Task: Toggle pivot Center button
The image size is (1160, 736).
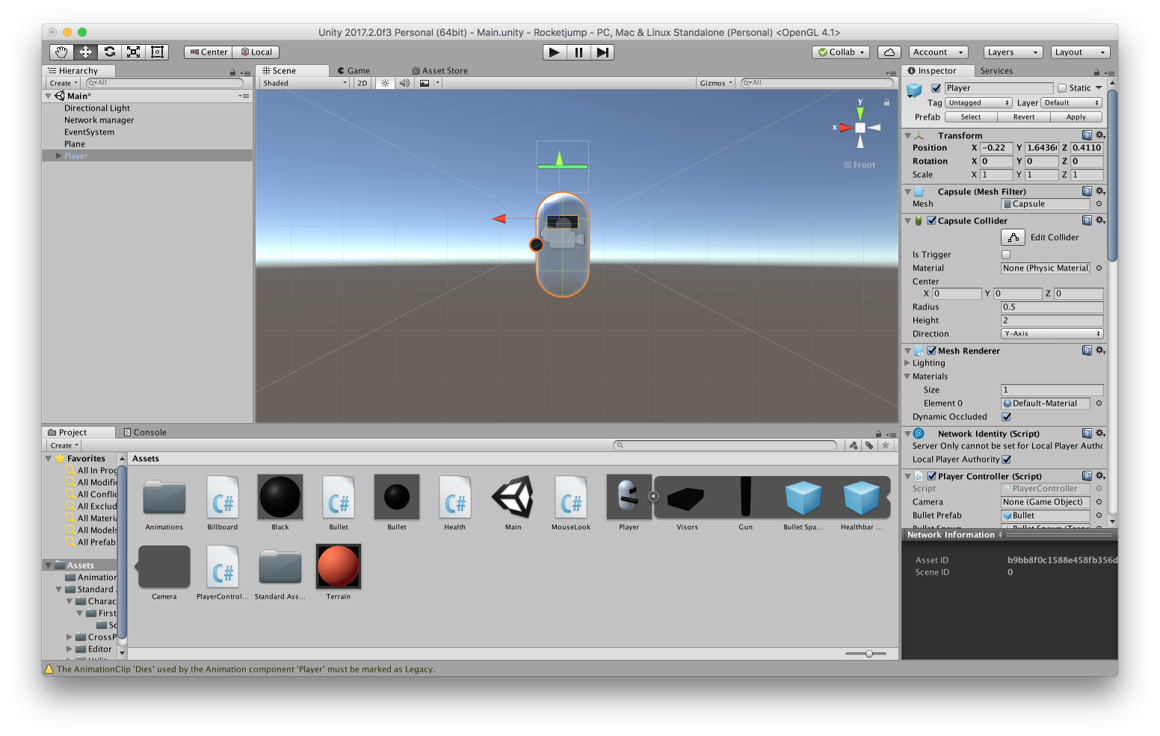Action: tap(209, 52)
